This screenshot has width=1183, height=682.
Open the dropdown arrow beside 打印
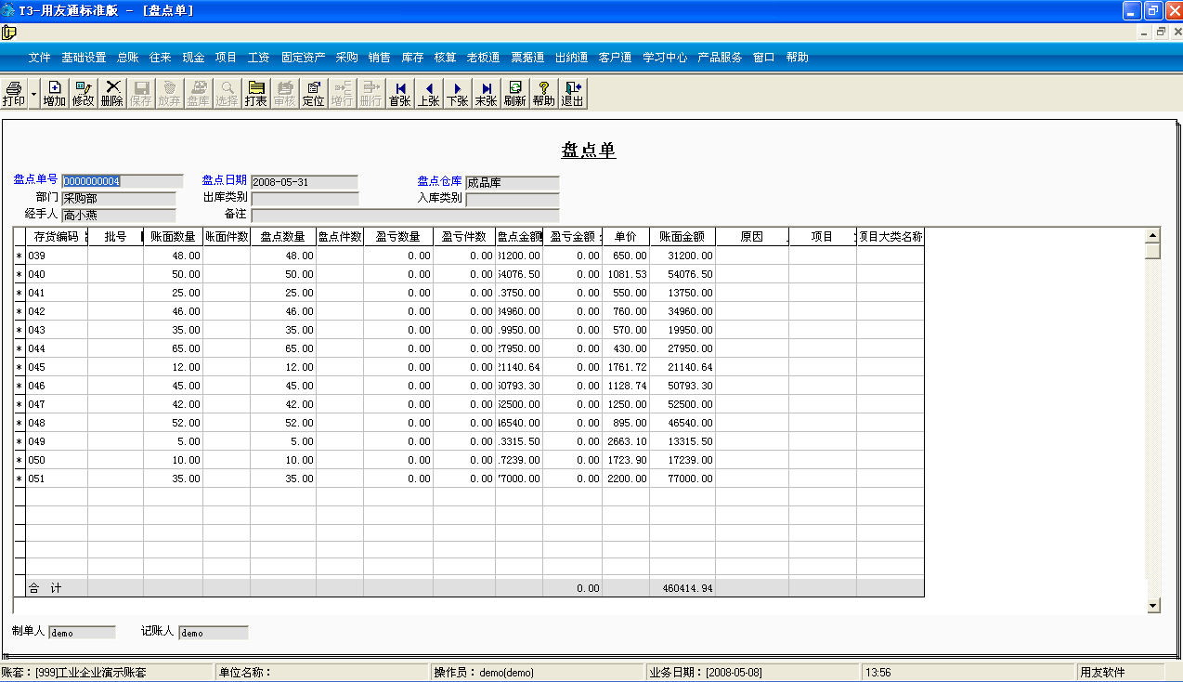[33, 94]
